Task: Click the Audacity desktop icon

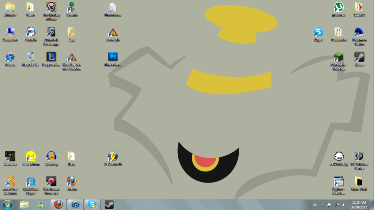Action: 51,157
